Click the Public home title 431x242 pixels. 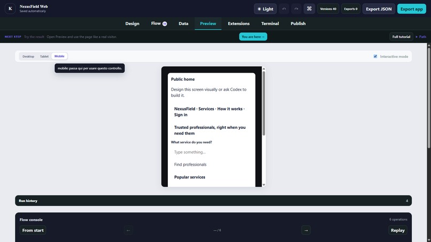pos(183,79)
